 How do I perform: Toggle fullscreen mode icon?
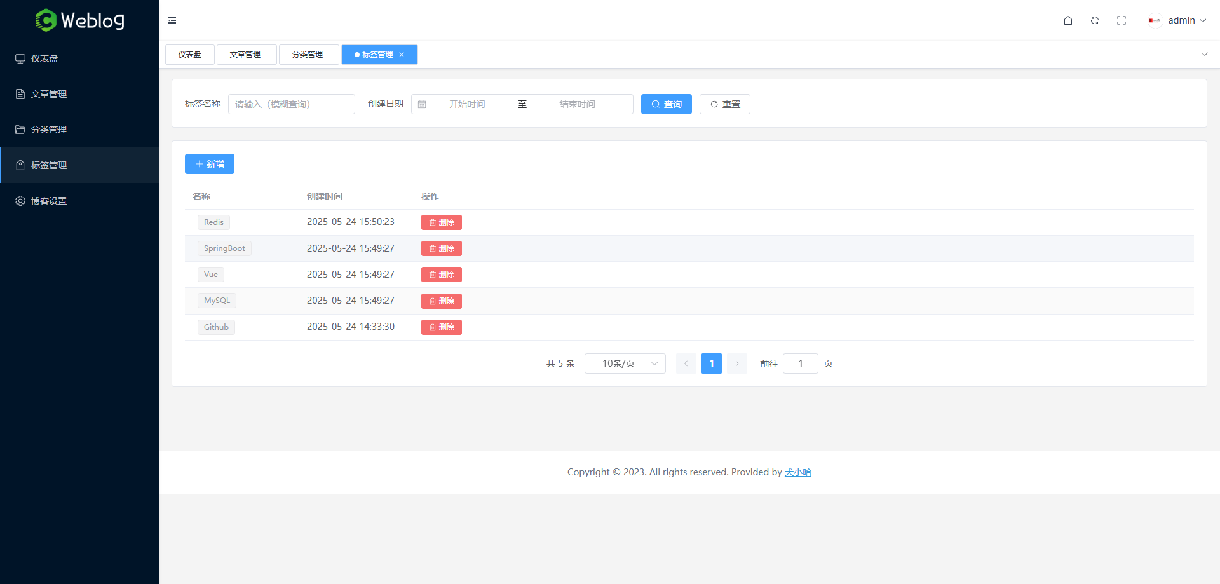click(1122, 20)
